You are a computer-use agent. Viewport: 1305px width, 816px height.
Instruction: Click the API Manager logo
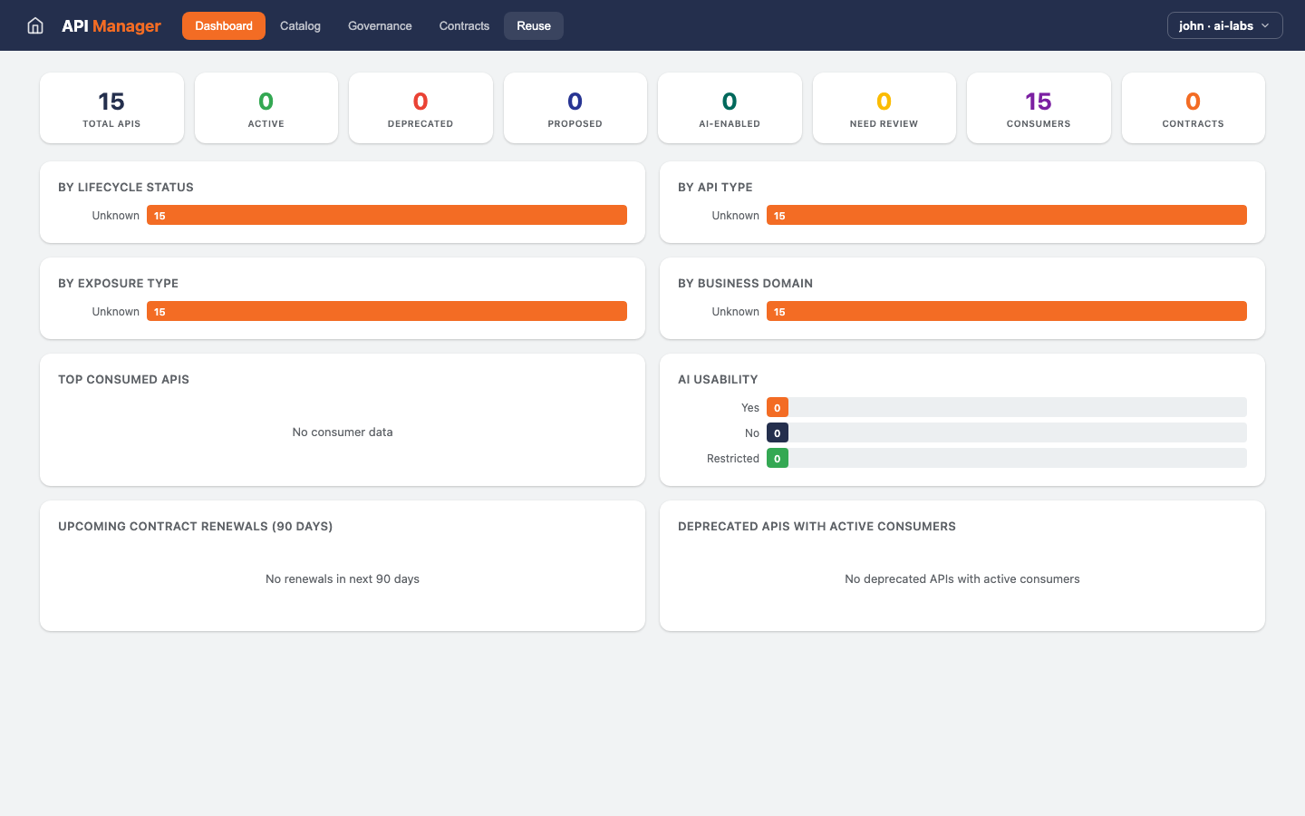[x=111, y=25]
